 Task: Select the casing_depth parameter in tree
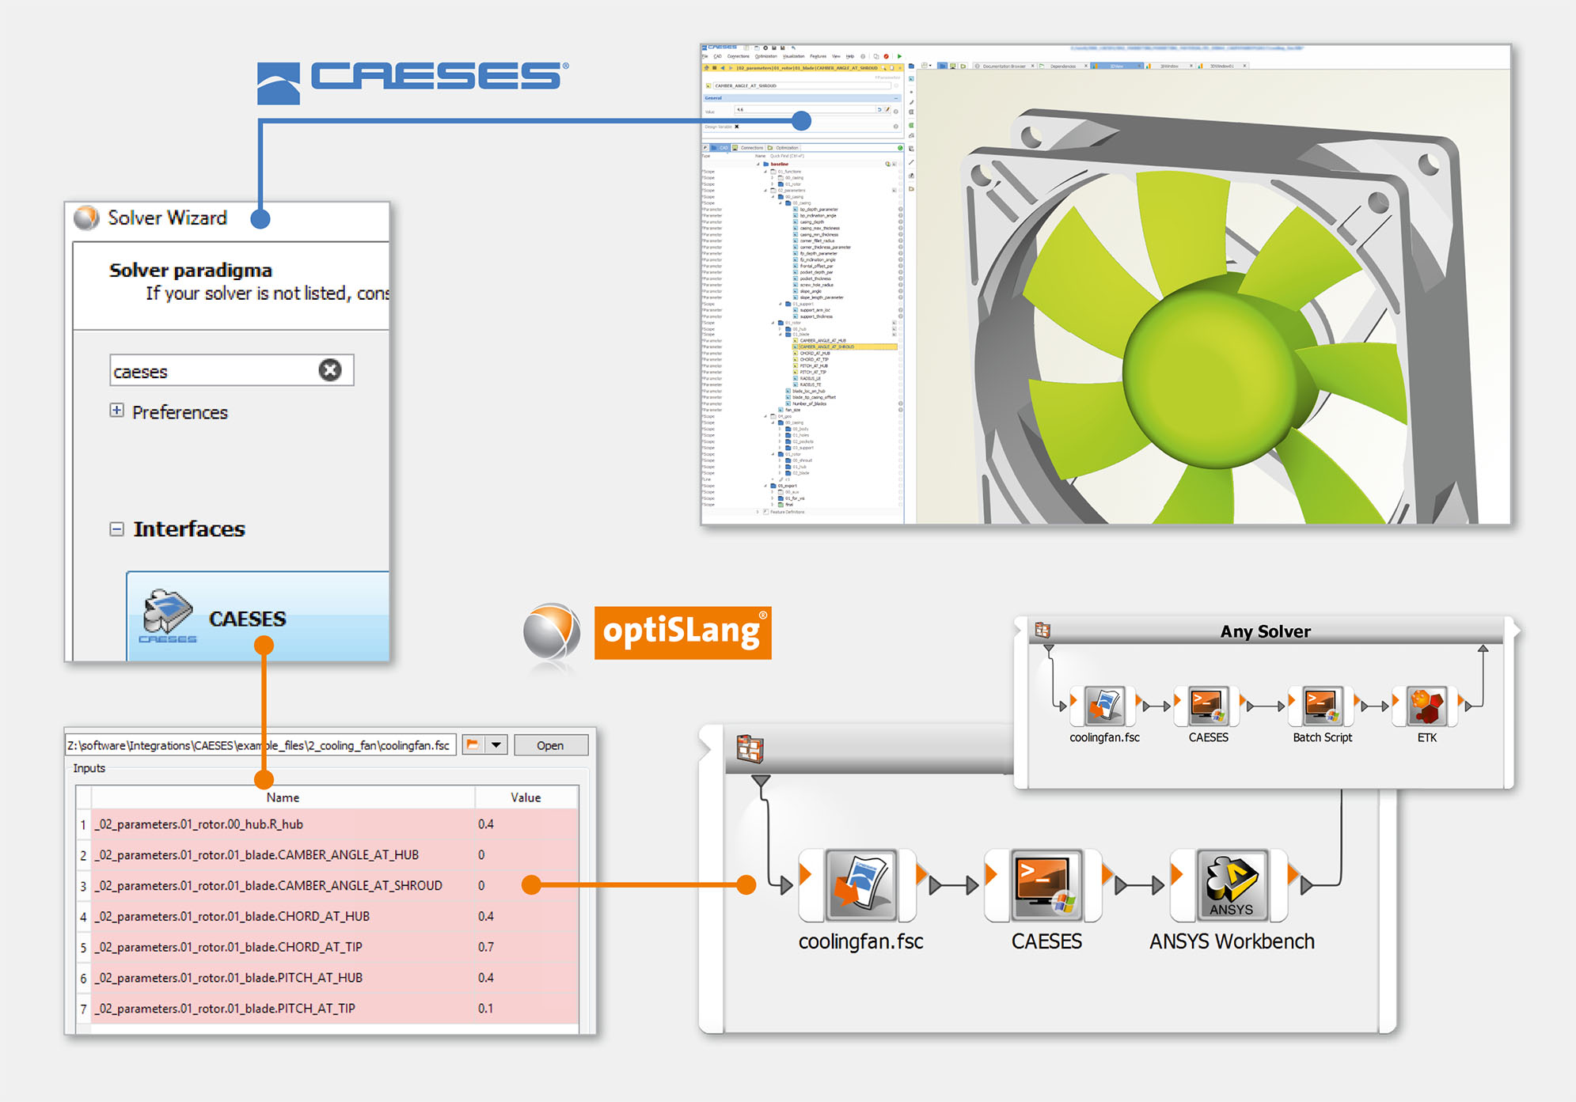(812, 222)
